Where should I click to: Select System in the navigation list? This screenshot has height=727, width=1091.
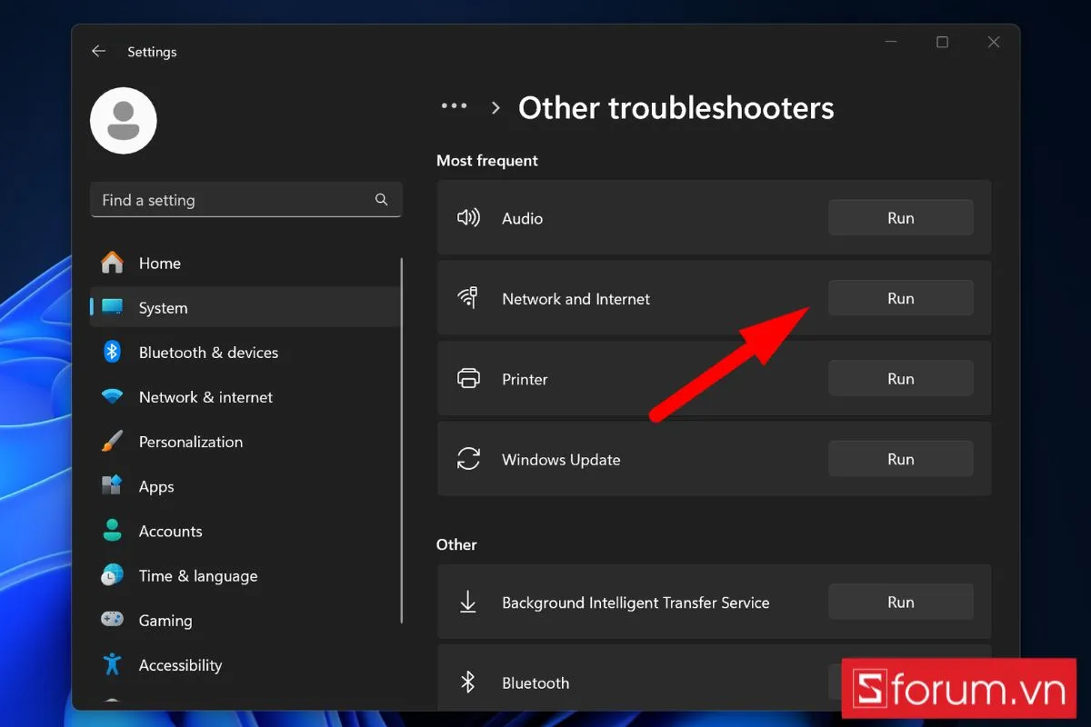click(164, 308)
